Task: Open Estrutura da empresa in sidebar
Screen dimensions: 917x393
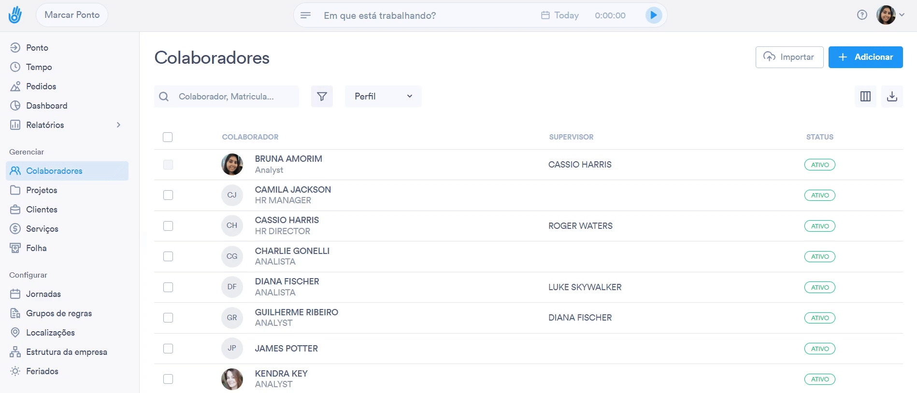Action: [66, 352]
